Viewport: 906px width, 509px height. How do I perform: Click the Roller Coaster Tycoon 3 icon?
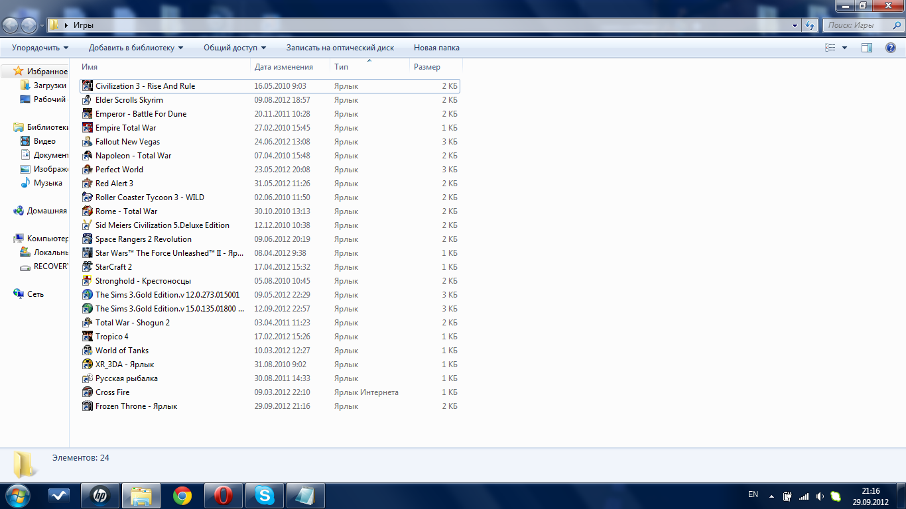[87, 198]
